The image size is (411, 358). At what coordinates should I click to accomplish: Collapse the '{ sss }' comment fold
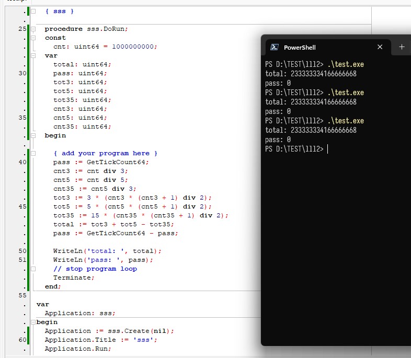coord(33,11)
